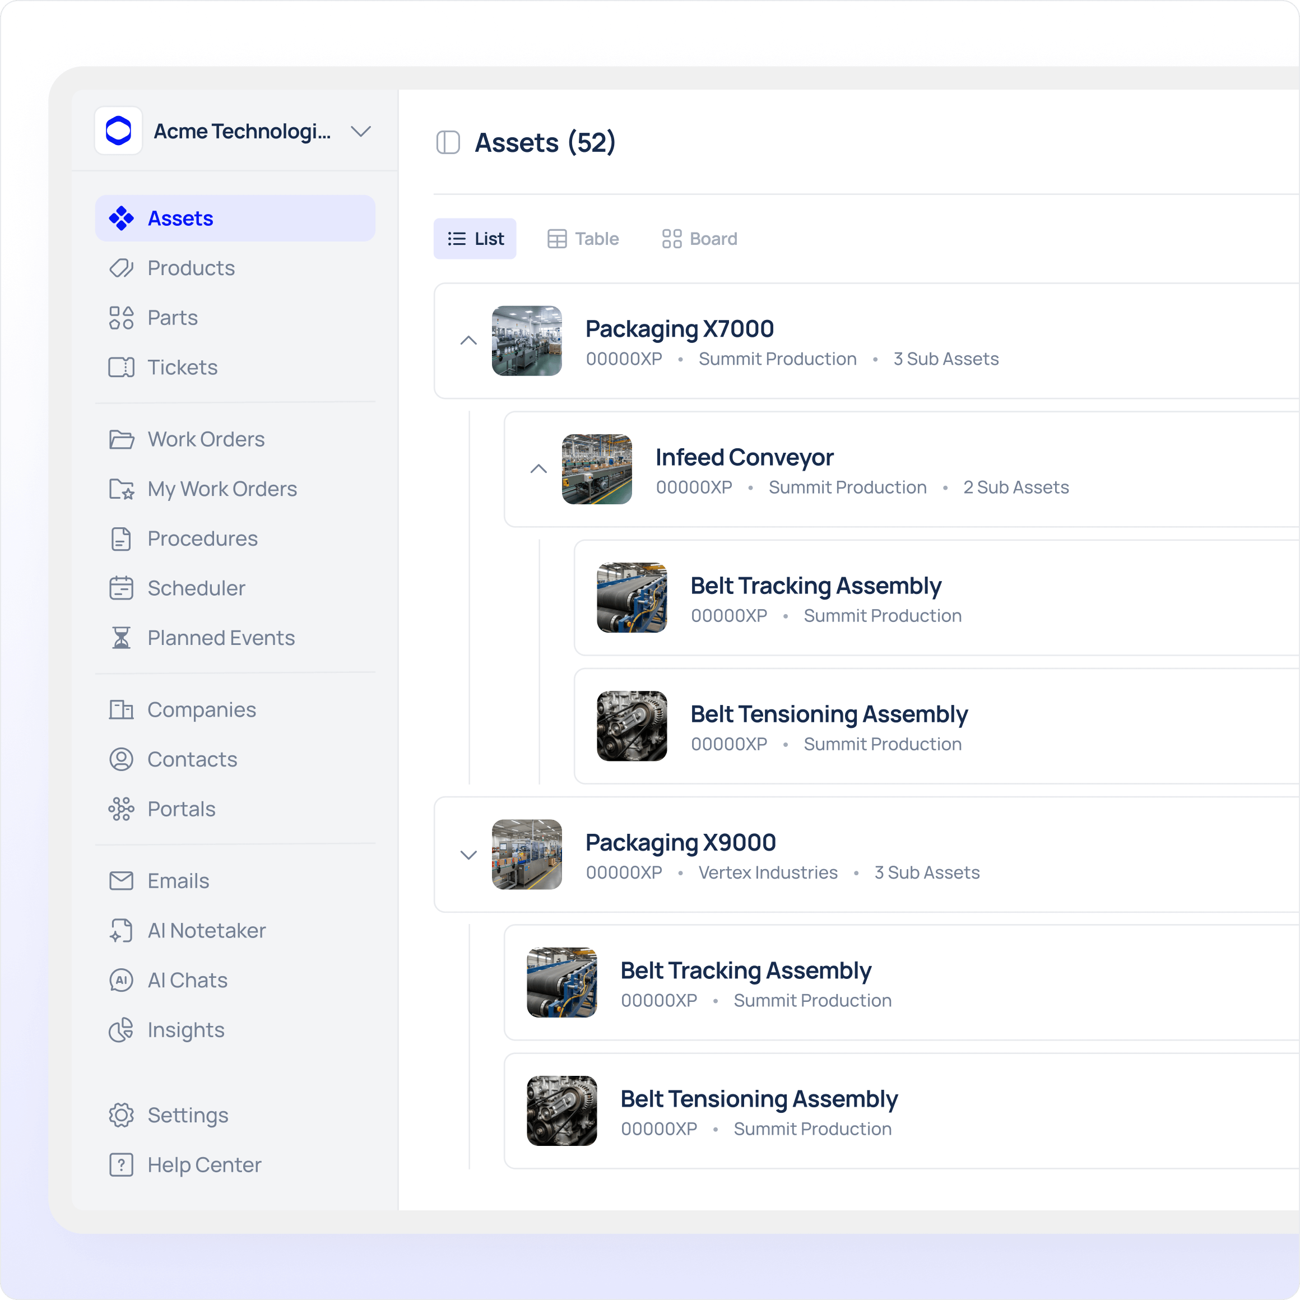Open the Help Center link
Image resolution: width=1300 pixels, height=1300 pixels.
[204, 1165]
